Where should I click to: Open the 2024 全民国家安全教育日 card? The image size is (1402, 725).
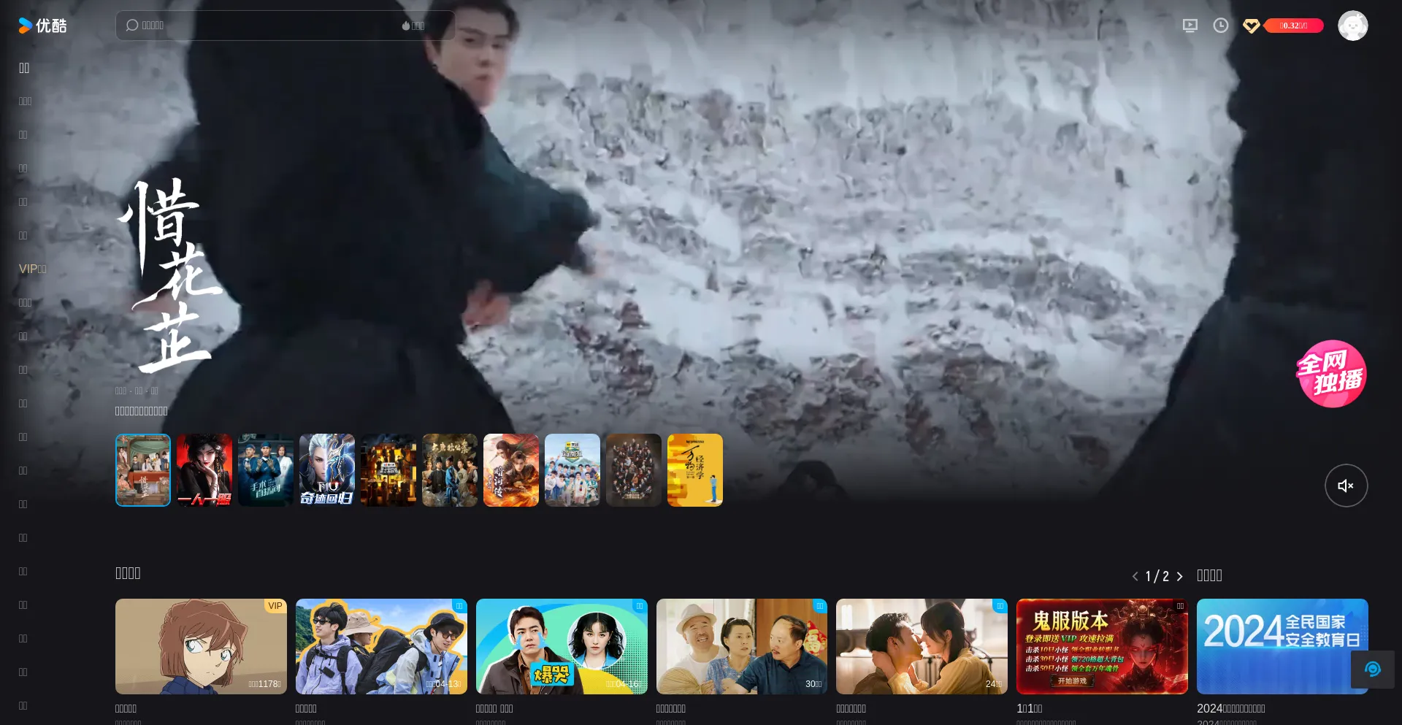[1282, 646]
